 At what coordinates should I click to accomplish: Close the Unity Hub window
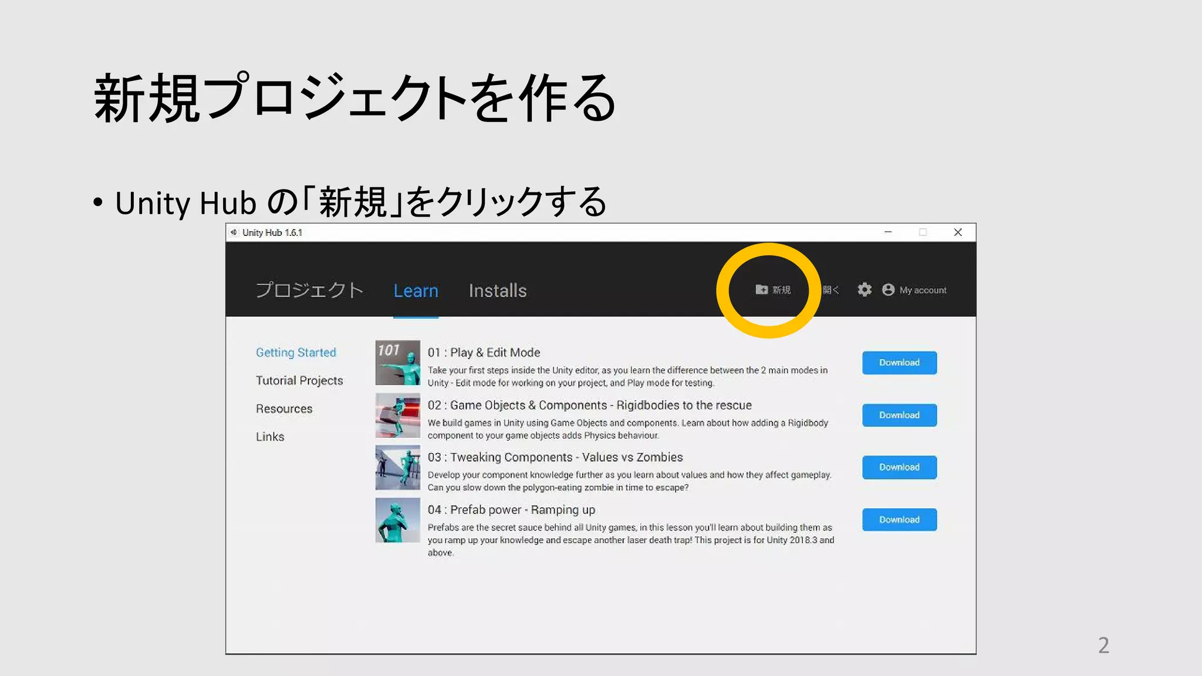tap(958, 232)
